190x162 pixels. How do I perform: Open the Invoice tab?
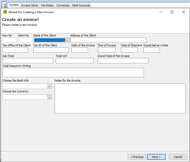point(14,5)
